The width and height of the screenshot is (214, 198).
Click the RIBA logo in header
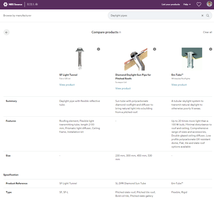click(32, 4)
